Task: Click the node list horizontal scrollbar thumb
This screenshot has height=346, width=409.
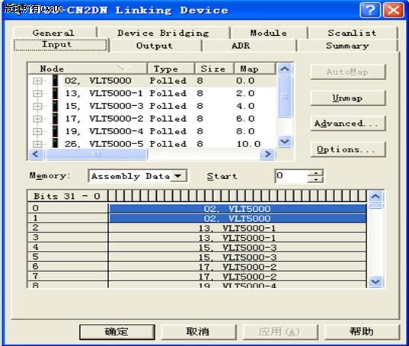Action: coord(97,154)
